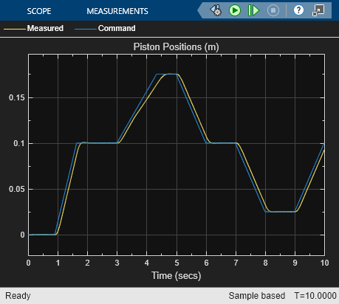Click the Ready status text
This screenshot has height=304, width=339.
pyautogui.click(x=18, y=296)
